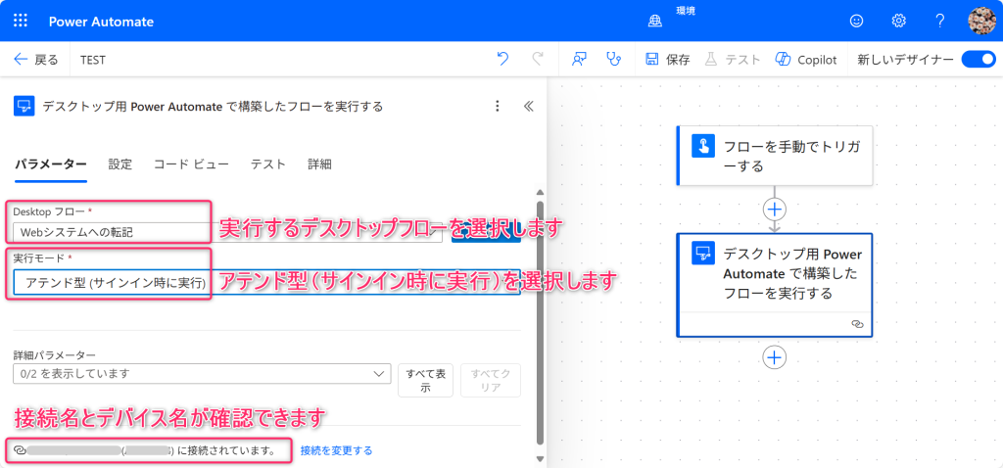The width and height of the screenshot is (1003, 468).
Task: Click the redo arrow icon
Action: 538,60
